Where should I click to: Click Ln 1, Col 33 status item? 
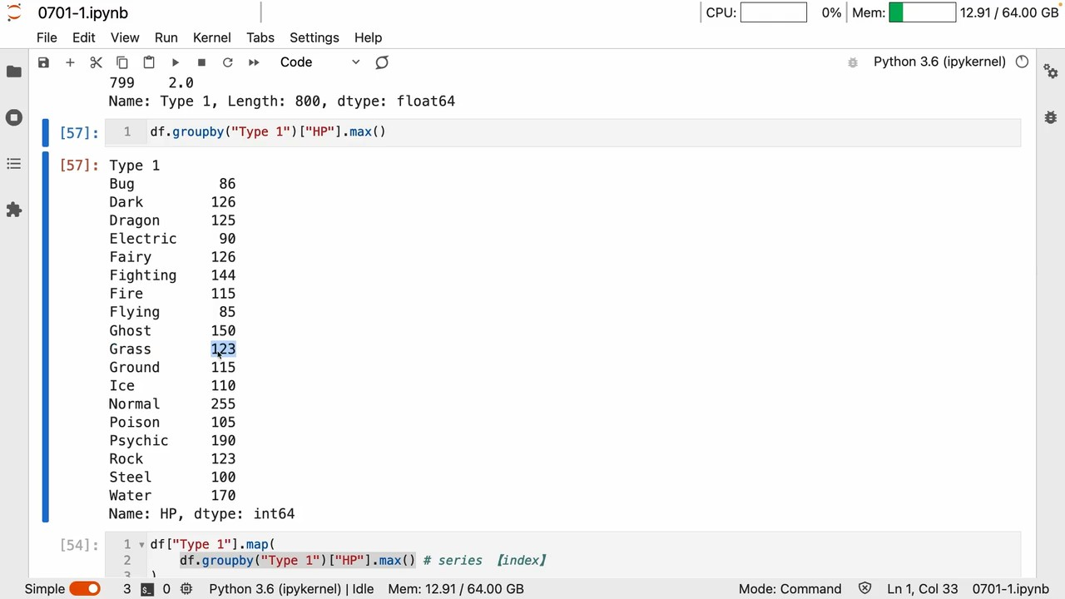[x=921, y=589]
